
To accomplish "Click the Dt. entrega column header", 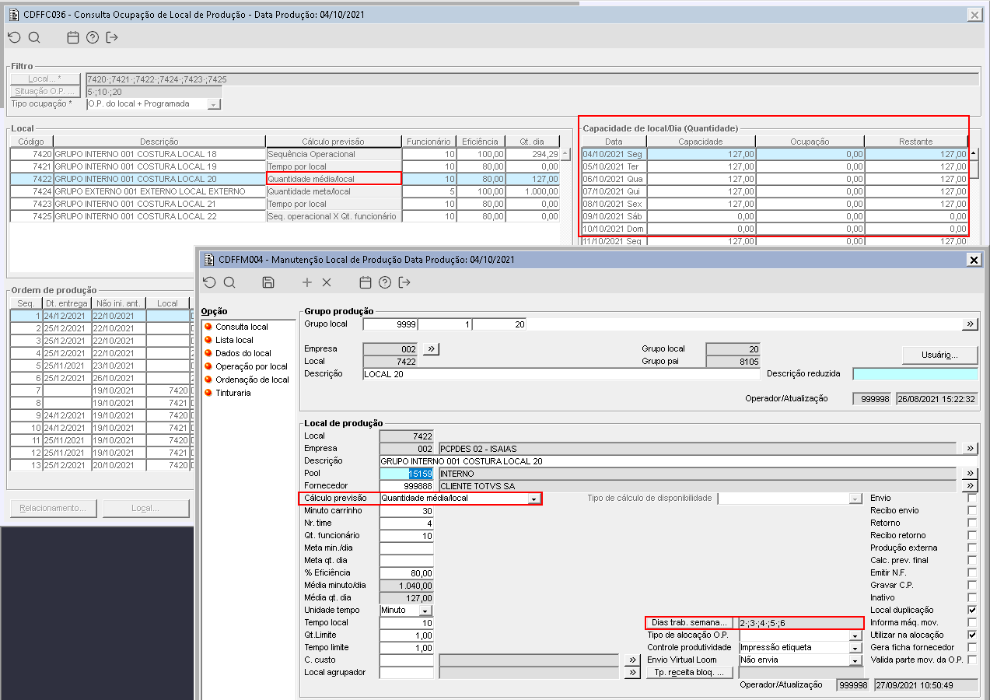I will [x=66, y=303].
